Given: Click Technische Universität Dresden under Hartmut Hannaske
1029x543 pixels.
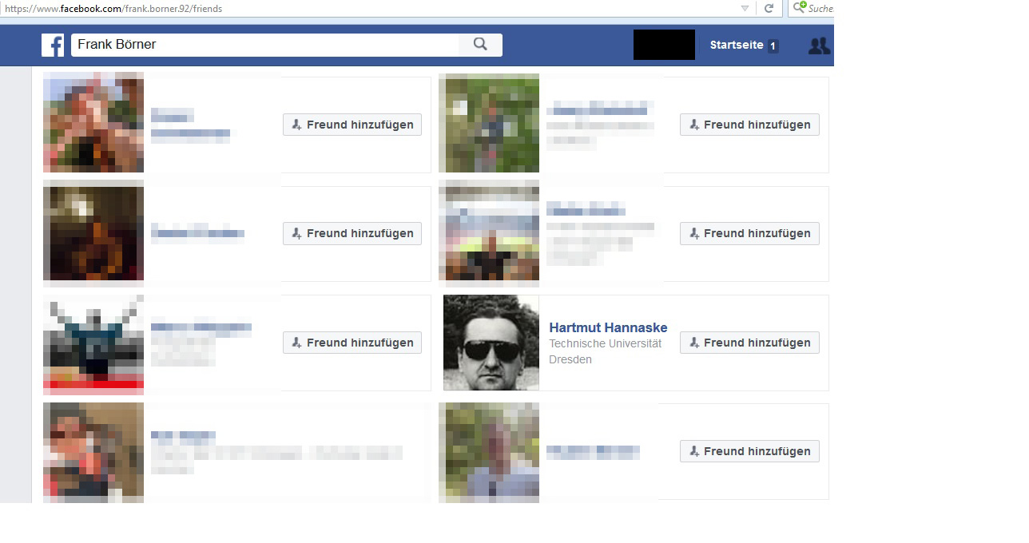Looking at the screenshot, I should point(605,351).
